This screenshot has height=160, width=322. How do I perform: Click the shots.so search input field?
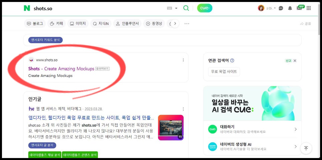[99, 8]
